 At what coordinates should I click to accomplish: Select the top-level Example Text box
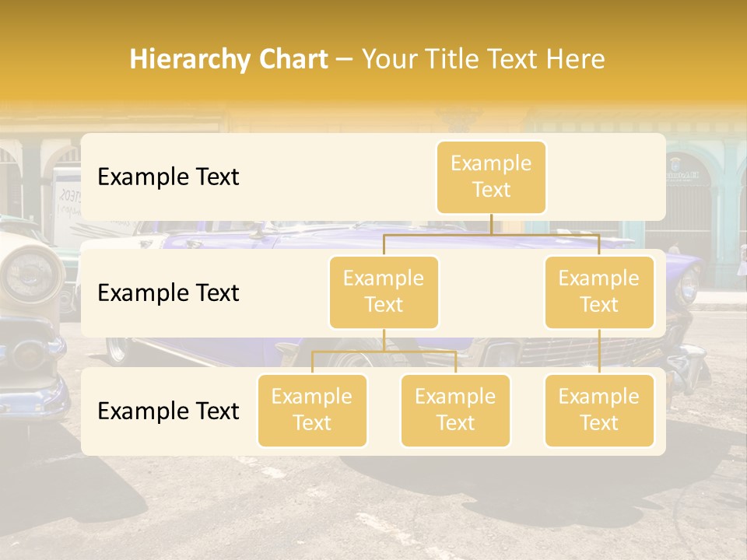point(491,177)
